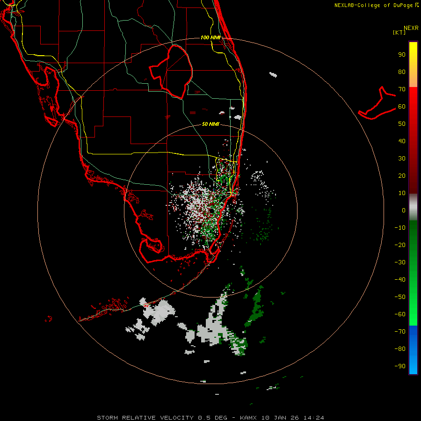Select the "80" value on the velocity scale
This screenshot has width=421, height=421.
tap(402, 72)
